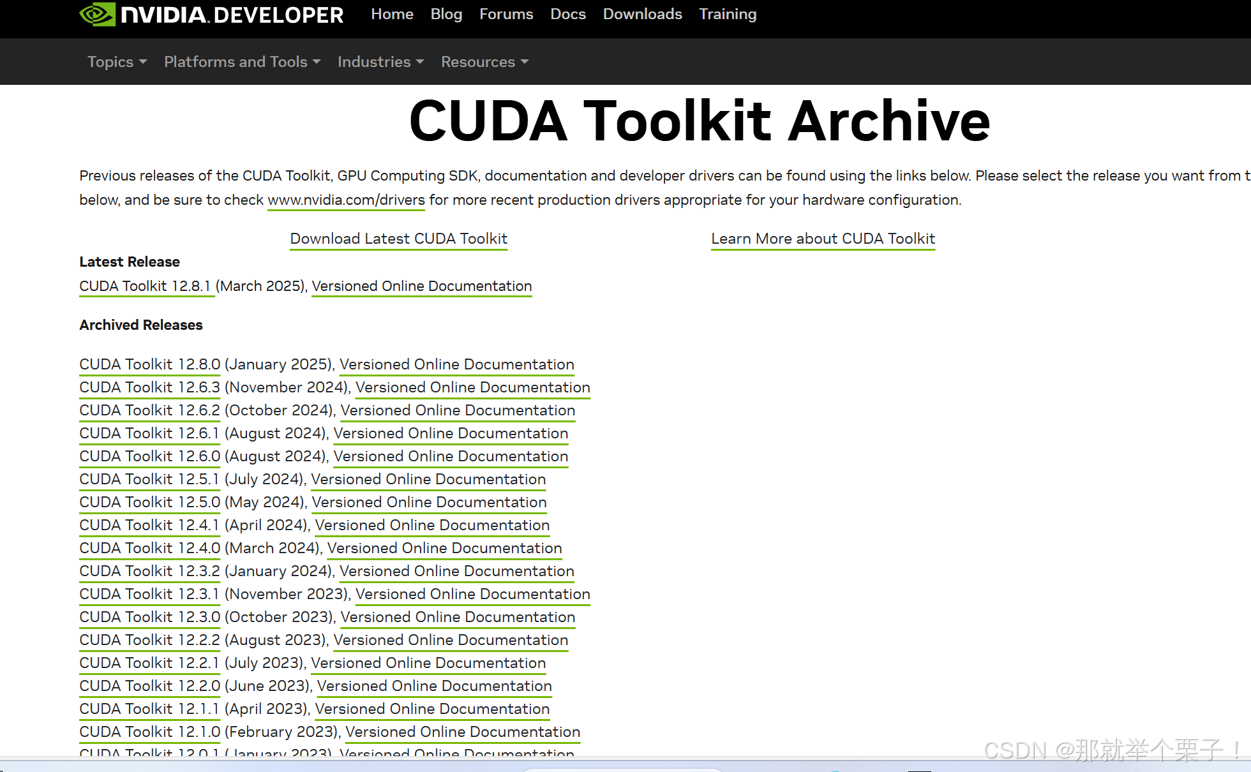Open the CUDA Toolkit 12.8.1 link
The image size is (1251, 772).
145,286
